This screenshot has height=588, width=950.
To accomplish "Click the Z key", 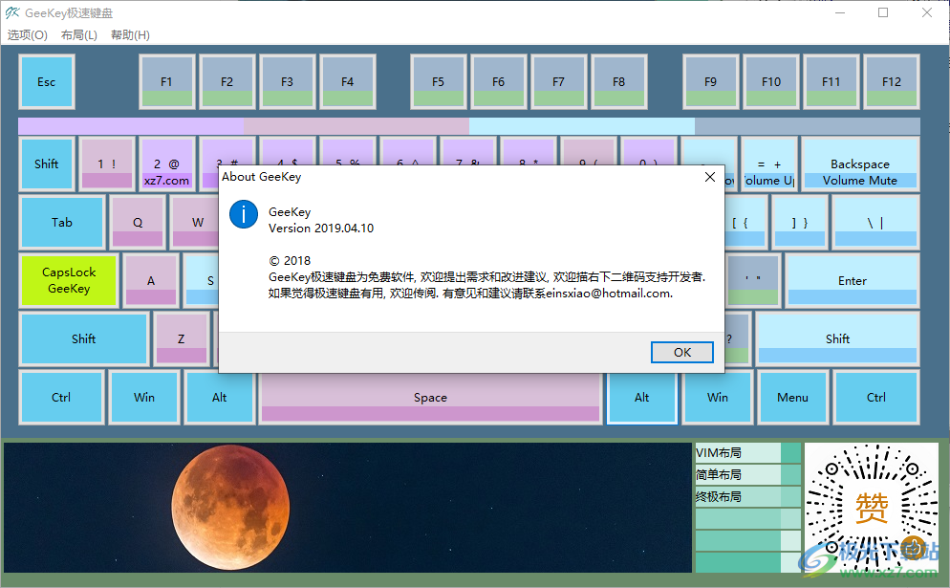I will [182, 338].
